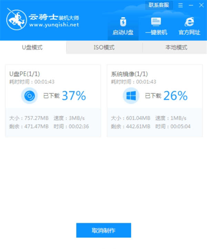Click the U盘PE disc icon

pyautogui.click(x=29, y=96)
